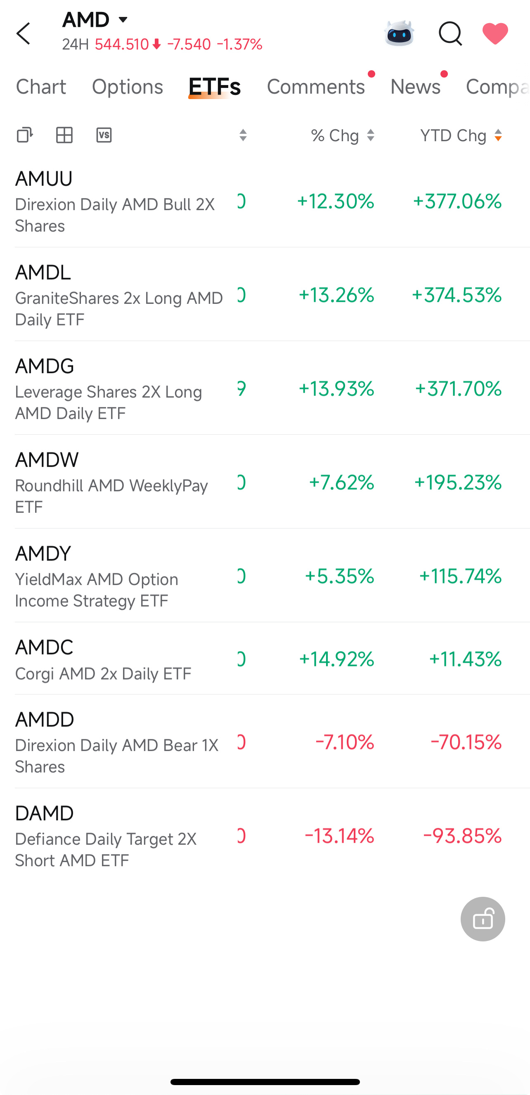The width and height of the screenshot is (530, 1095).
Task: Open the VS compare icon
Action: tap(104, 135)
